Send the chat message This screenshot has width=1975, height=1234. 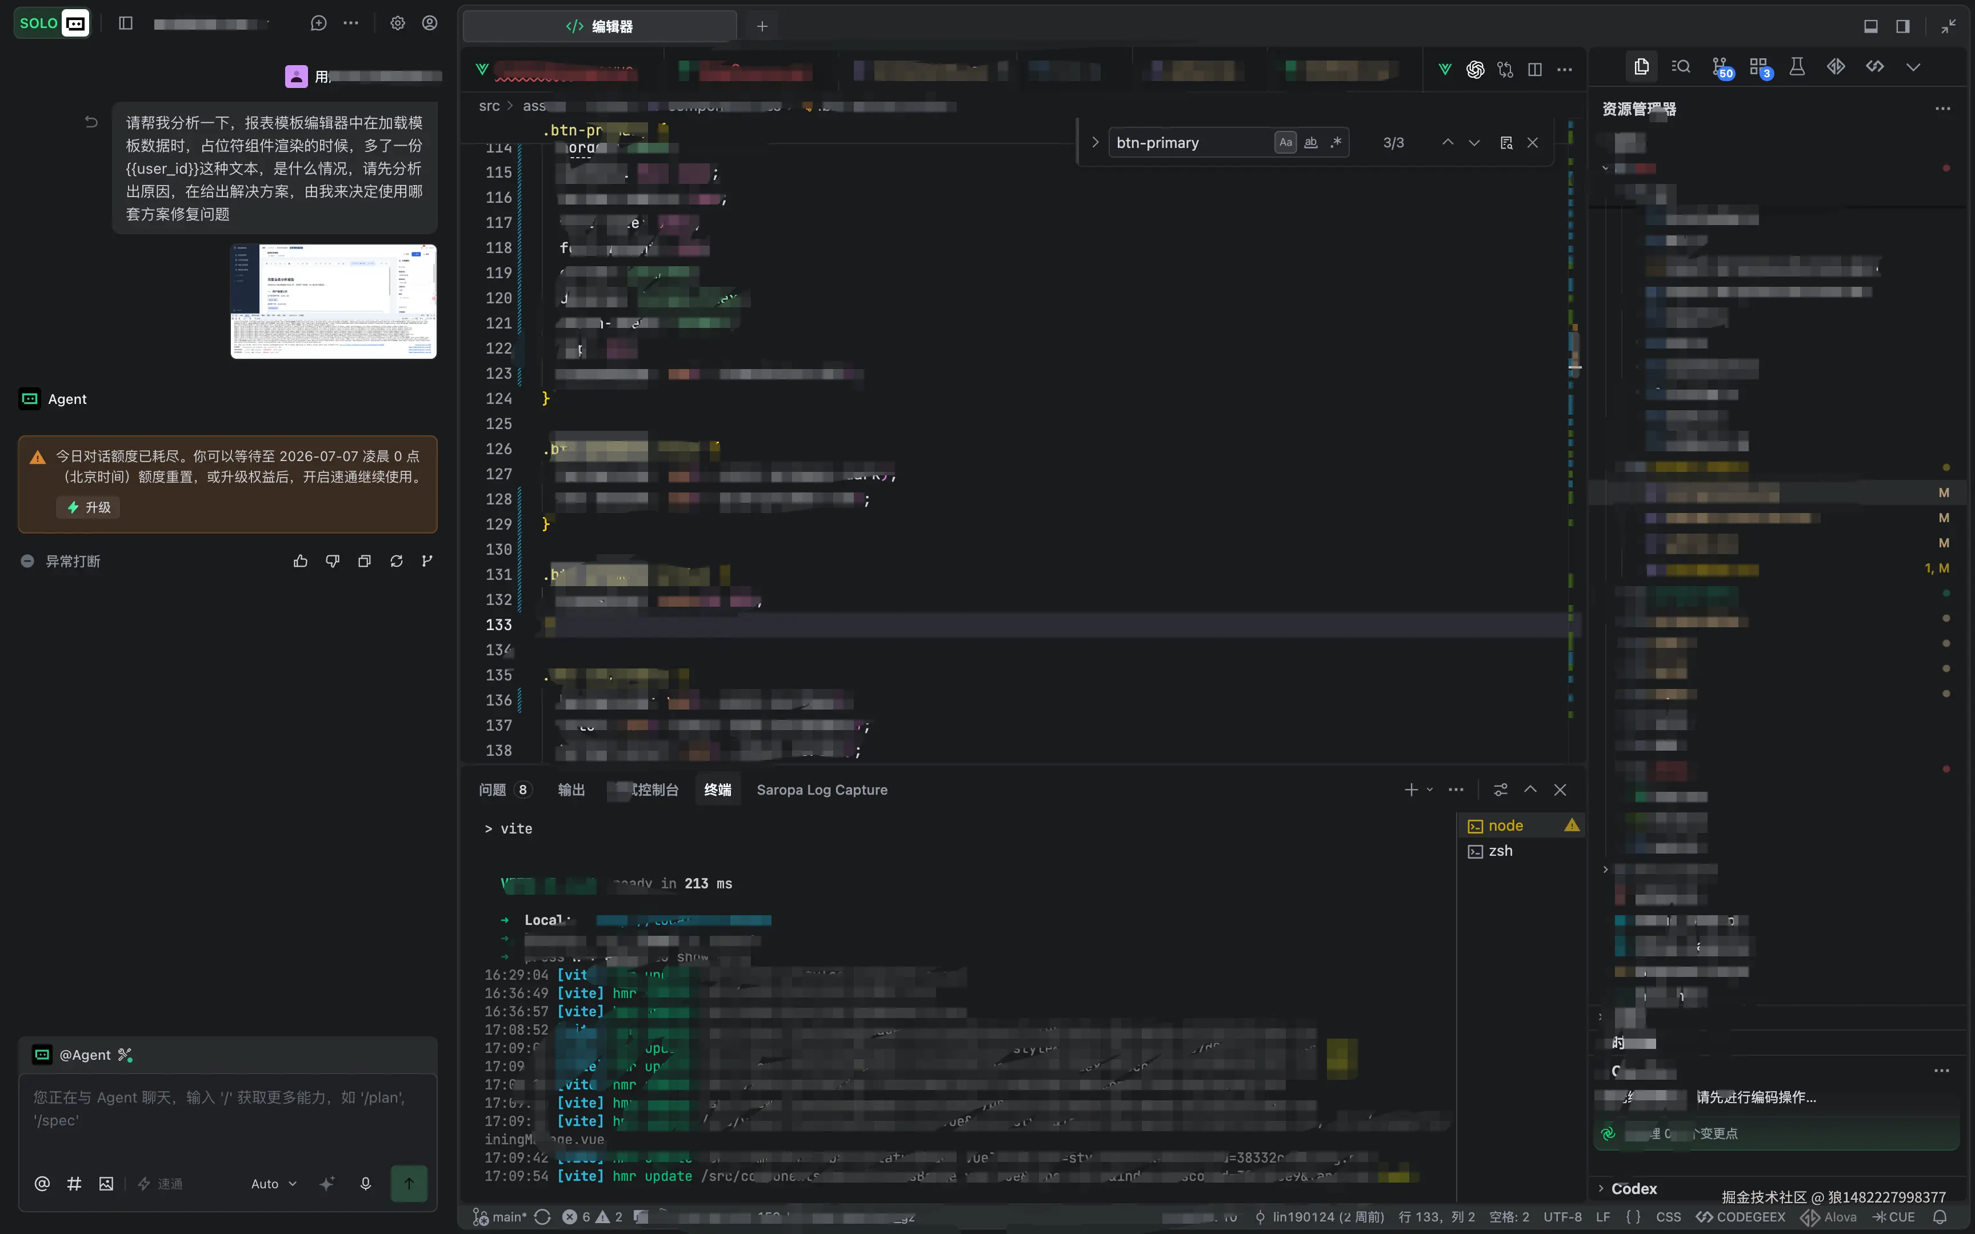409,1183
